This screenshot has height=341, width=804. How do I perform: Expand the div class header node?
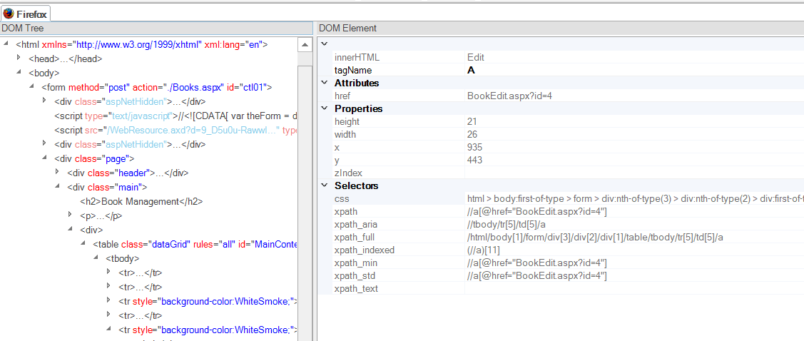[57, 172]
